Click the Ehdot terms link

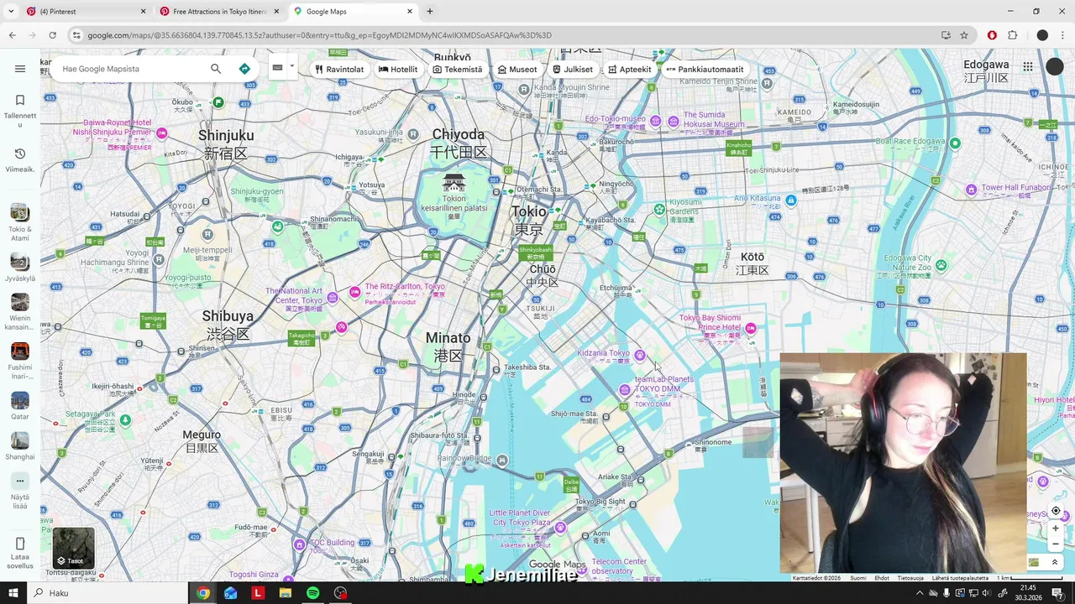click(882, 578)
